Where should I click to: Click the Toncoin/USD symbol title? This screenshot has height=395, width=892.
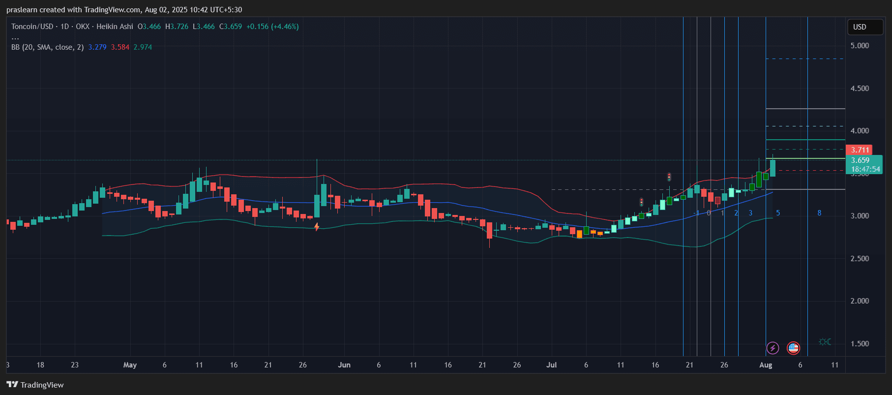32,27
